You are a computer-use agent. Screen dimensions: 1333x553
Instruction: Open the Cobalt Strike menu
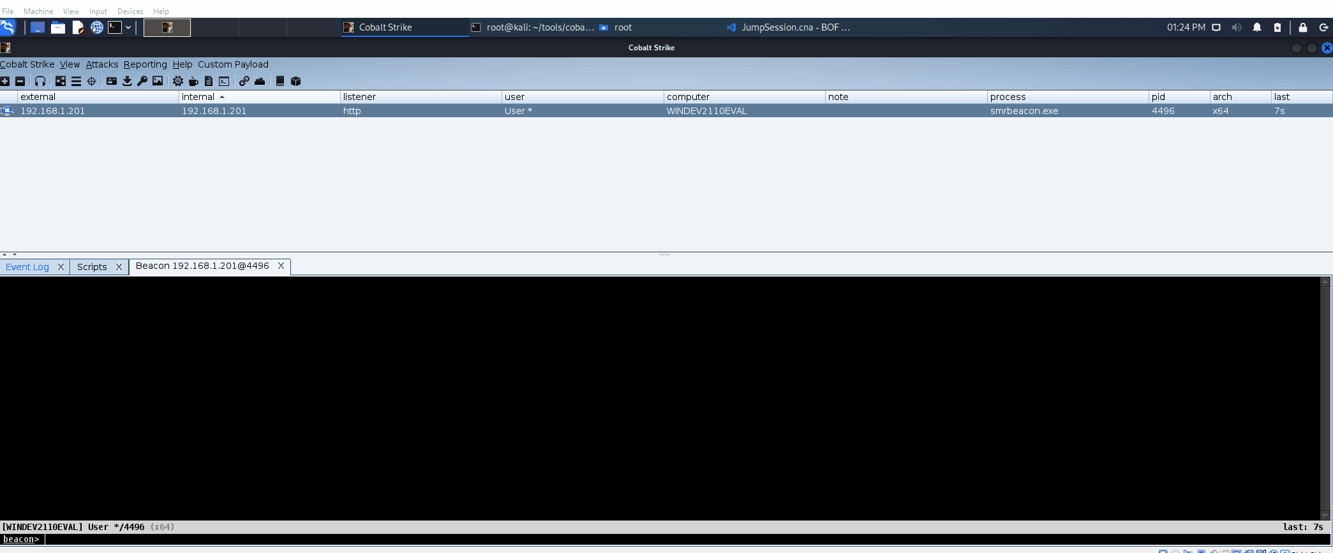pos(27,64)
